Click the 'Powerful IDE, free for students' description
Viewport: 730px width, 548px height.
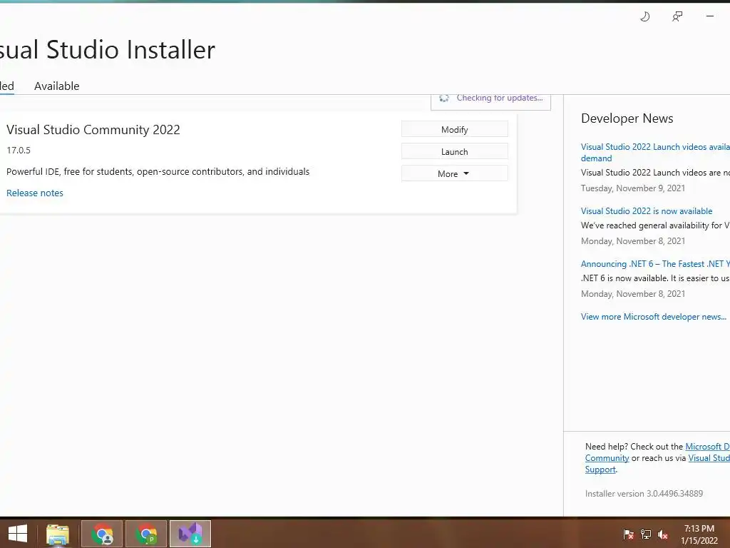(x=158, y=171)
